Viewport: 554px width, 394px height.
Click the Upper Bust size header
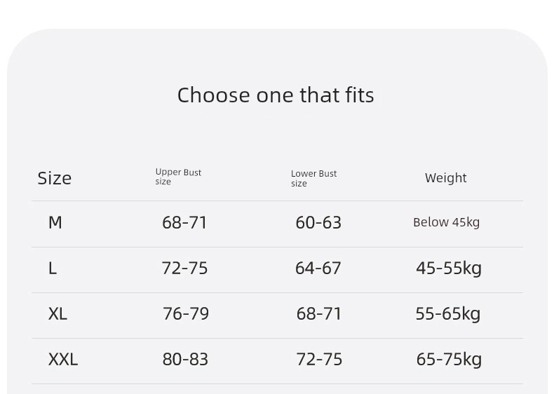[x=178, y=177]
